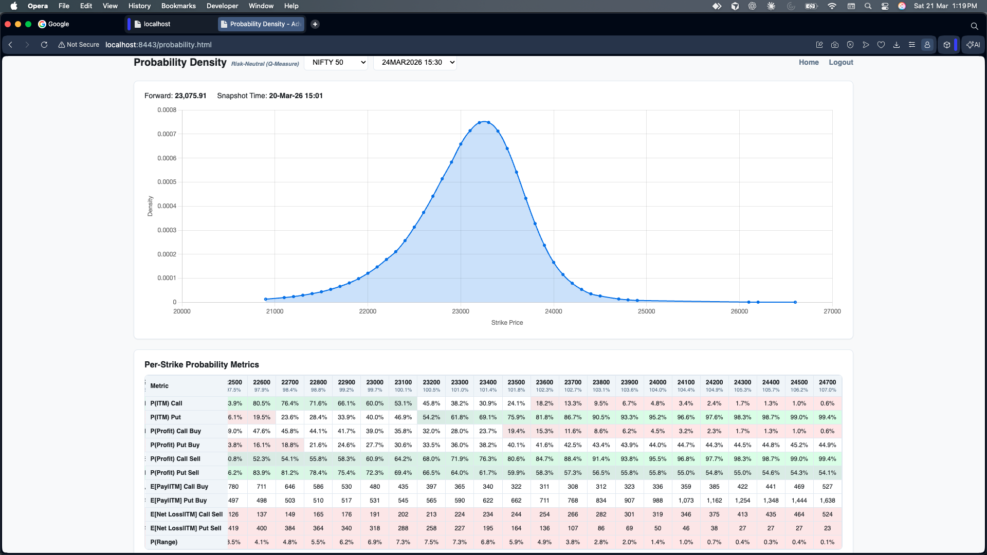987x555 pixels.
Task: Open the ad blocker shield icon
Action: pos(850,45)
